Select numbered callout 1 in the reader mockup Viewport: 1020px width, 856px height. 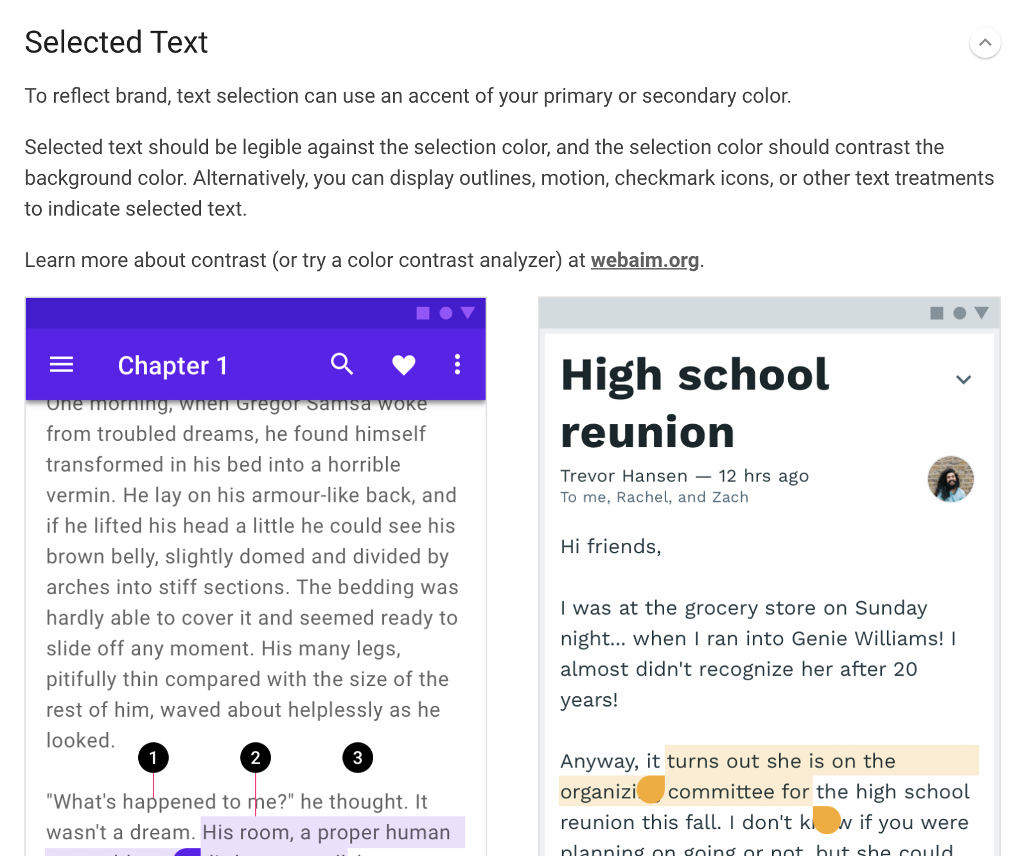tap(154, 757)
